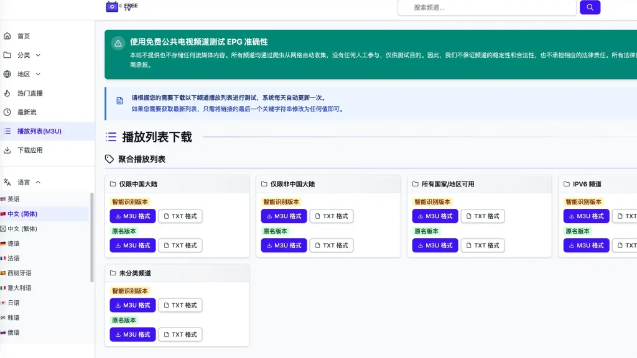The image size is (637, 358).
Task: Click the Free TV logo icon
Action: coord(112,6)
